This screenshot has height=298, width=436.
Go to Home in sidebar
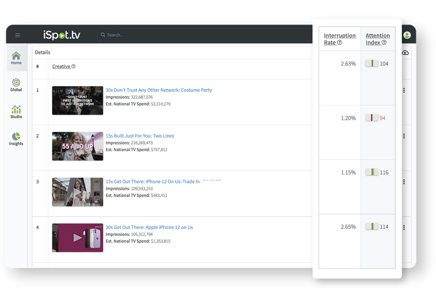tap(16, 58)
